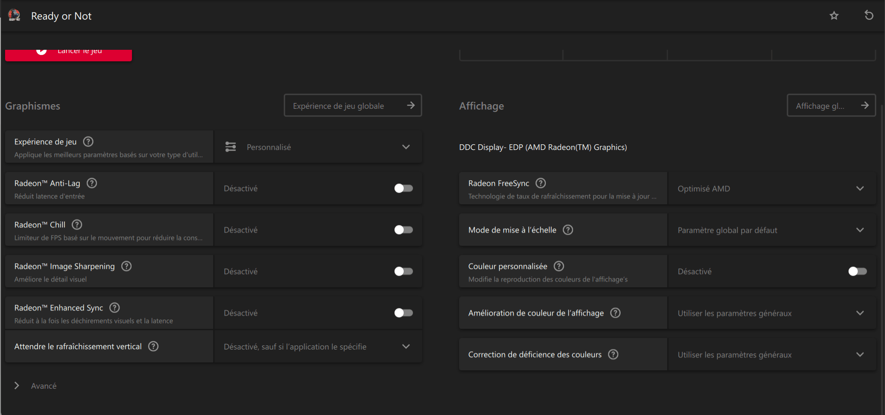
Task: Open the Personnalisé game experience dropdown
Action: tap(318, 147)
